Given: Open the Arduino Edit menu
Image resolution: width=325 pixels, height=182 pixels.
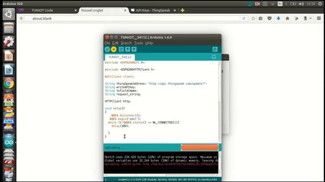Looking at the screenshot, I should pos(115,43).
